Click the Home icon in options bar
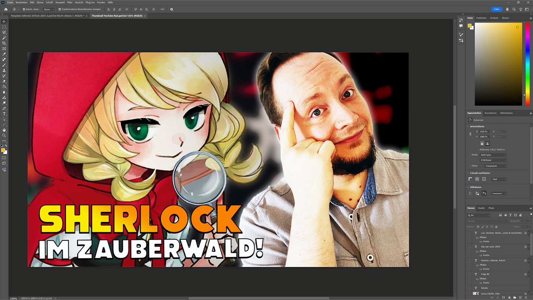 [6, 9]
